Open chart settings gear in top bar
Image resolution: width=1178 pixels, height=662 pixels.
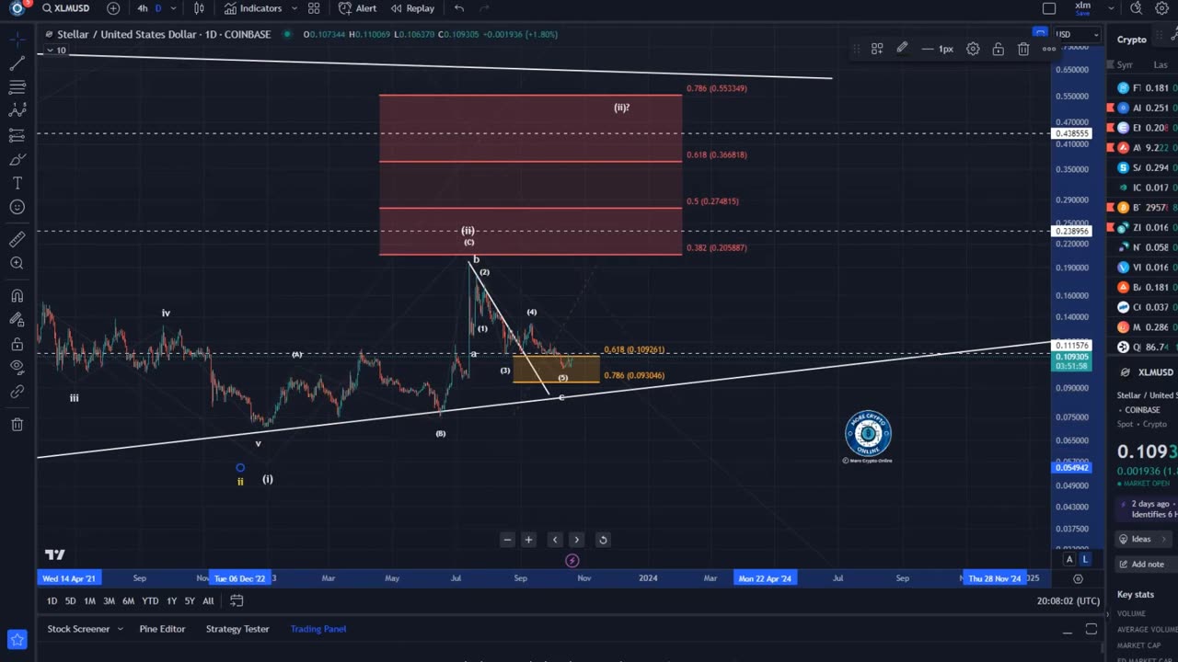click(x=1162, y=8)
